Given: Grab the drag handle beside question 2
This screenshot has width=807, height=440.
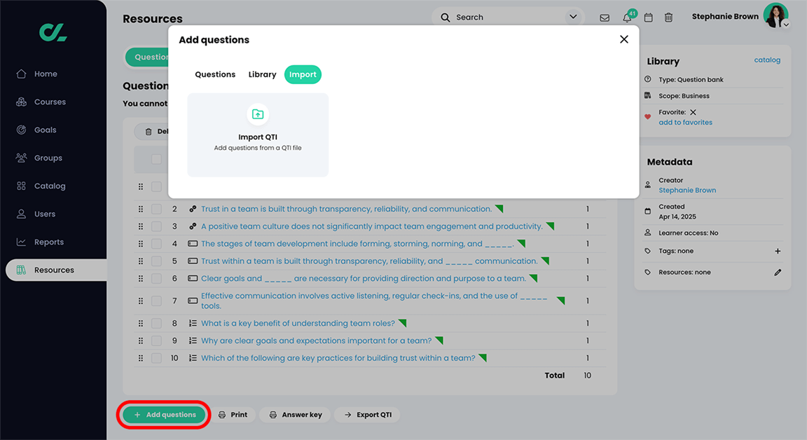Looking at the screenshot, I should pos(141,208).
